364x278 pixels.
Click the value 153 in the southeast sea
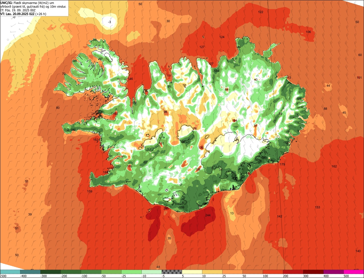tap(318, 208)
